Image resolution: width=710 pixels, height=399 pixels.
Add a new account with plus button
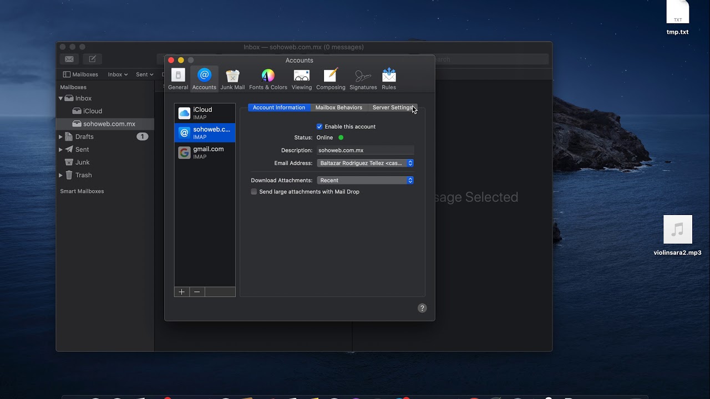pyautogui.click(x=182, y=292)
